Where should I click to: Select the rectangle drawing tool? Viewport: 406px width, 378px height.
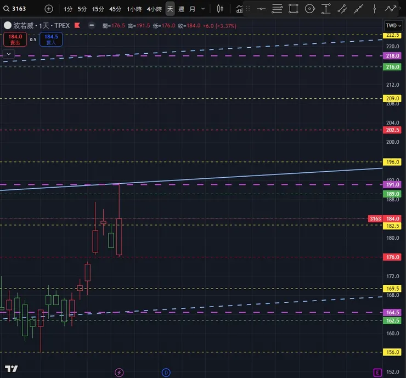(x=294, y=9)
